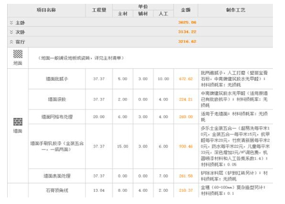Screen dimensions: 285x204
Task: Click the brick wall 墙面 icon
Action: pyautogui.click(x=18, y=122)
